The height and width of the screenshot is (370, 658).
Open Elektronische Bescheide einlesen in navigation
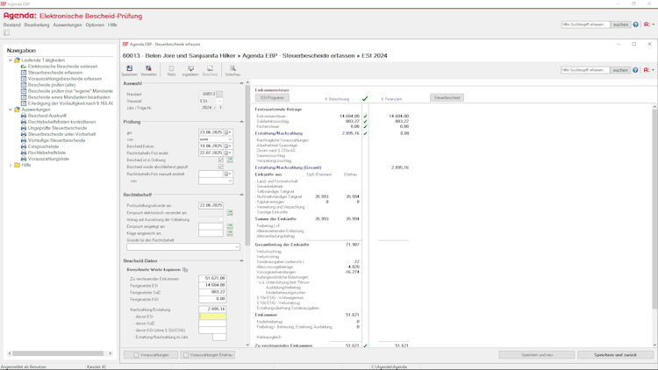pyautogui.click(x=62, y=67)
